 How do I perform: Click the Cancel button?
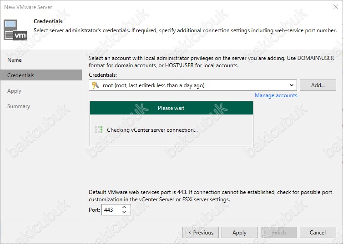point(318,233)
